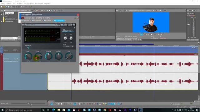Screen dimensions: 200x112
Task: Click the delay L knob
Action: tap(28, 56)
